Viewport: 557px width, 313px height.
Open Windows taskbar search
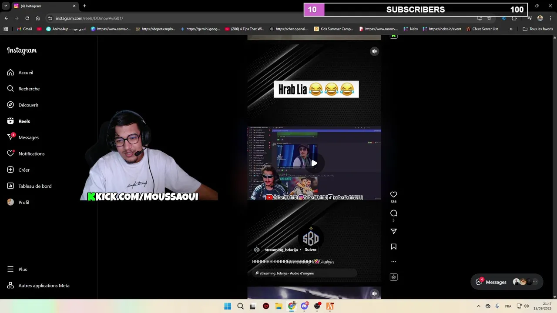coord(240,306)
